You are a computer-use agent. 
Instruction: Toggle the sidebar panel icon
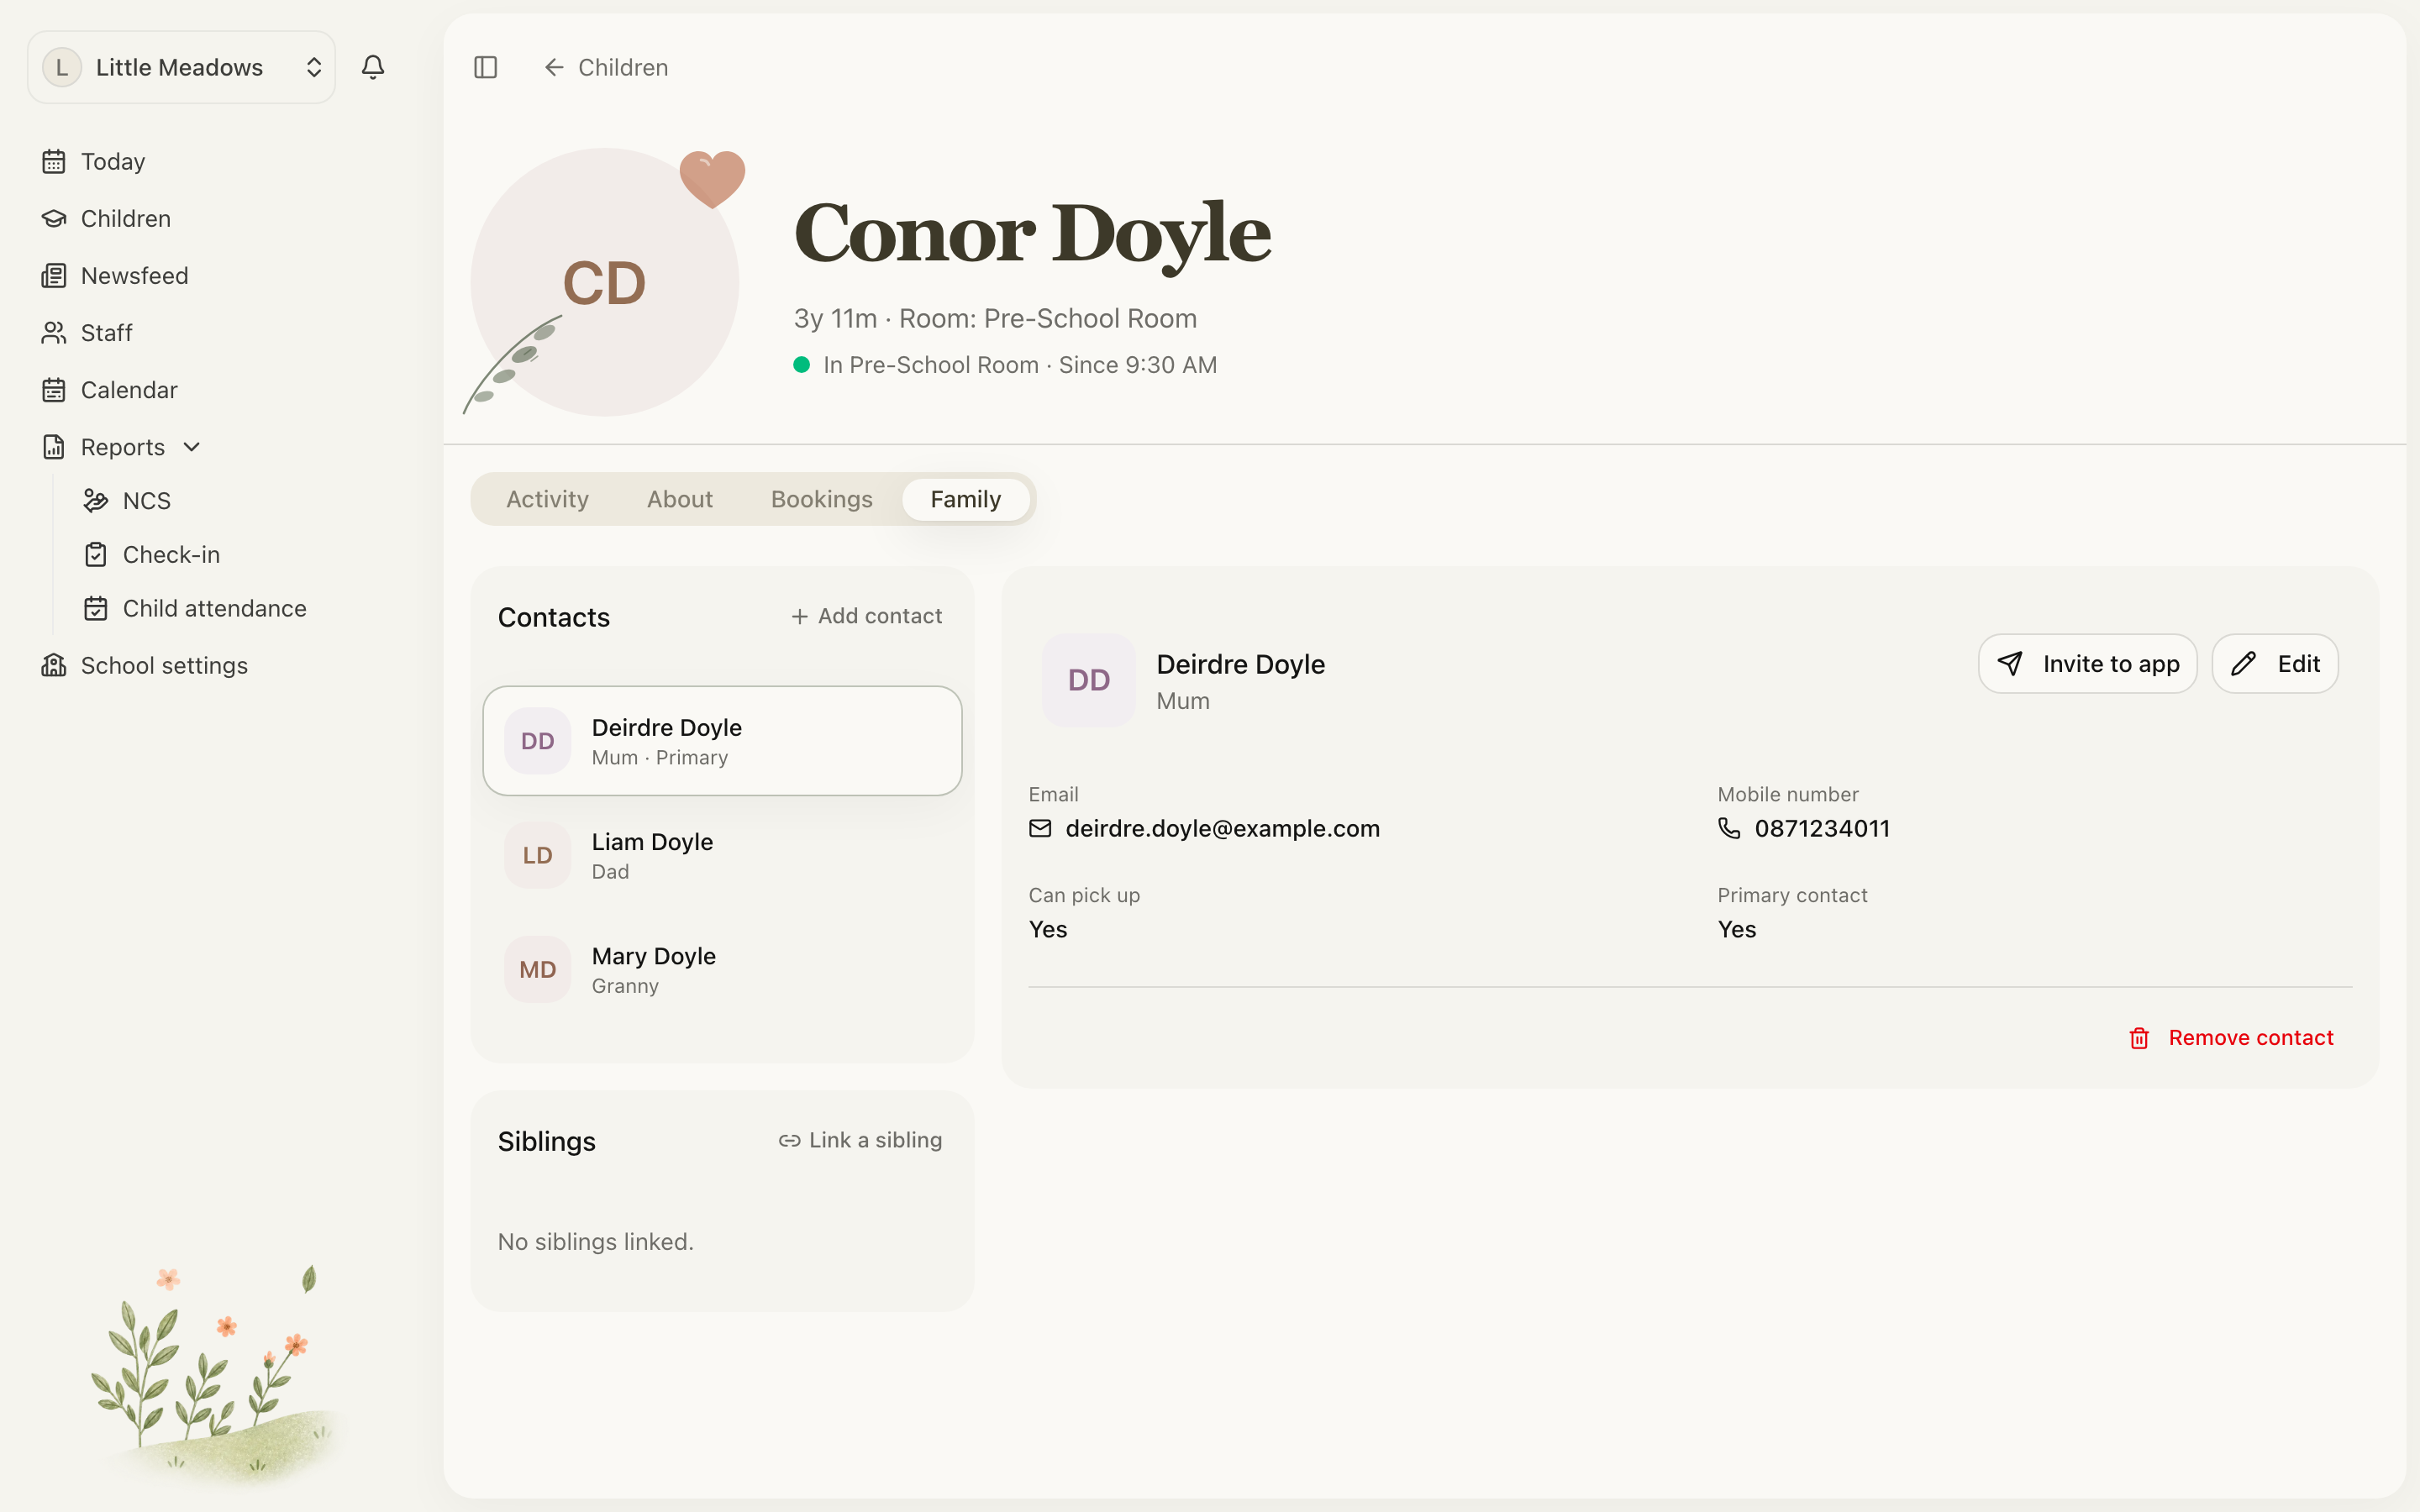(485, 67)
